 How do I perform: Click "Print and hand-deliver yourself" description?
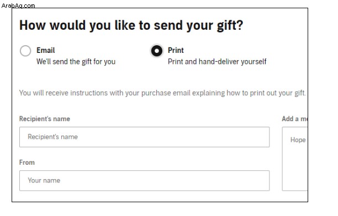(x=217, y=62)
